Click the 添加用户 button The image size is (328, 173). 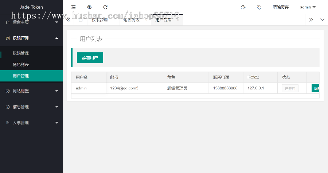click(90, 57)
